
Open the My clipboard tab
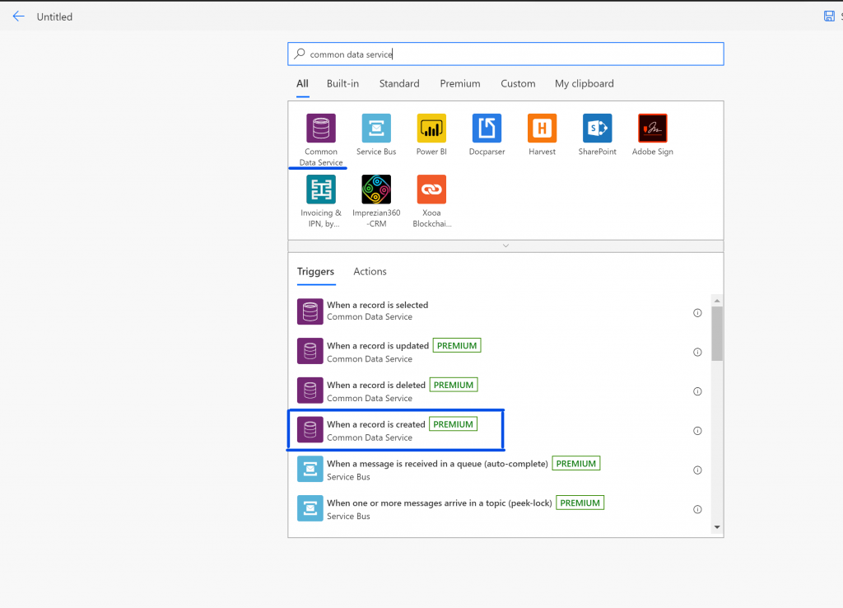coord(585,84)
